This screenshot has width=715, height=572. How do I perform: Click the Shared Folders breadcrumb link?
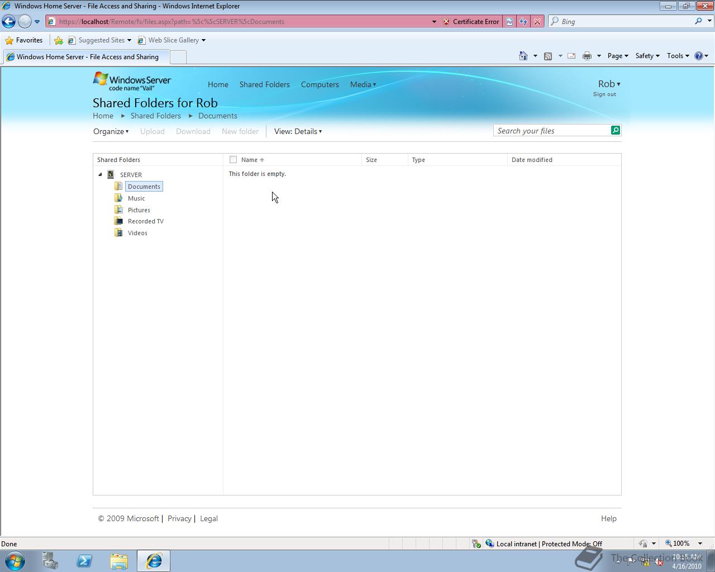pyautogui.click(x=155, y=116)
